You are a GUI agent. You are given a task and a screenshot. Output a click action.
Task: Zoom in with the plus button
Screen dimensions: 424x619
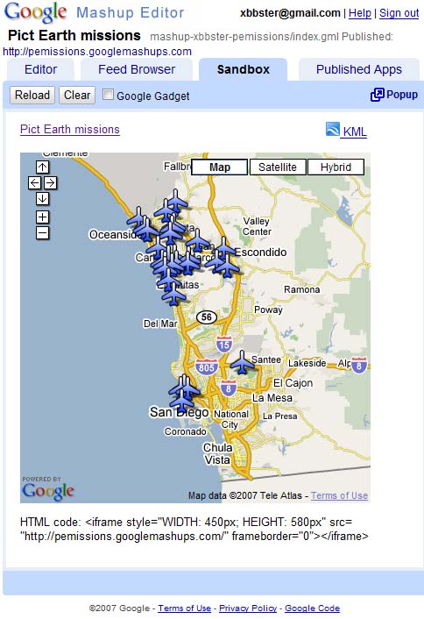click(x=43, y=217)
